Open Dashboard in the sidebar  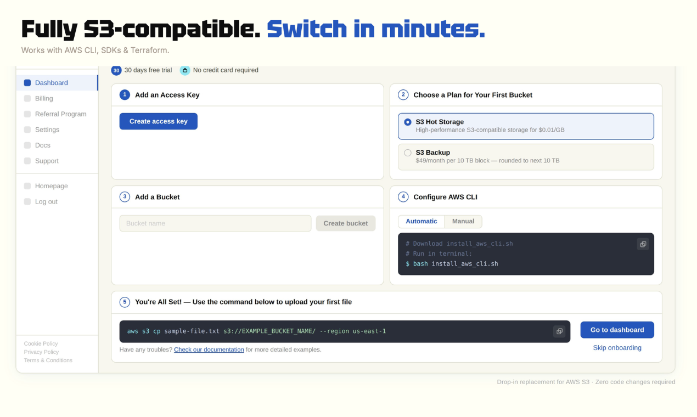57,83
